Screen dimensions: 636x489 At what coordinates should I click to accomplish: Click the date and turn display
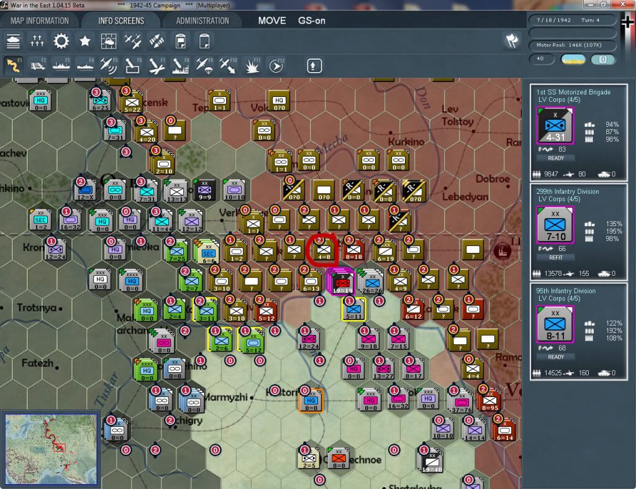click(x=572, y=20)
